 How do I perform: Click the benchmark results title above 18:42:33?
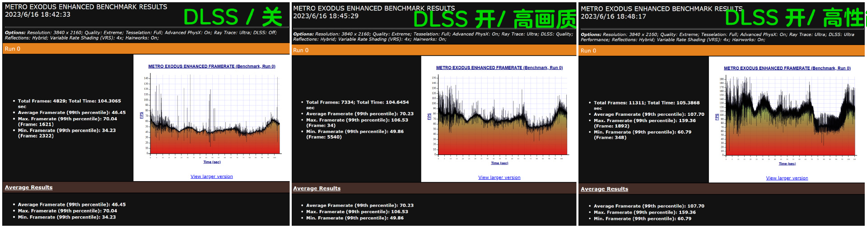(x=86, y=7)
